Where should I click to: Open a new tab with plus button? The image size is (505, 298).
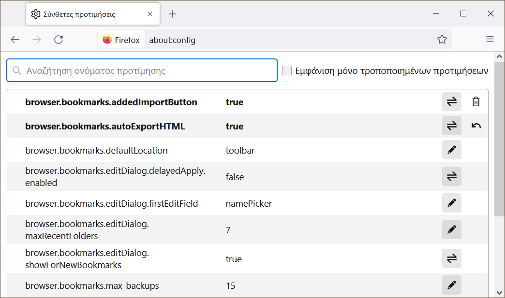click(172, 14)
